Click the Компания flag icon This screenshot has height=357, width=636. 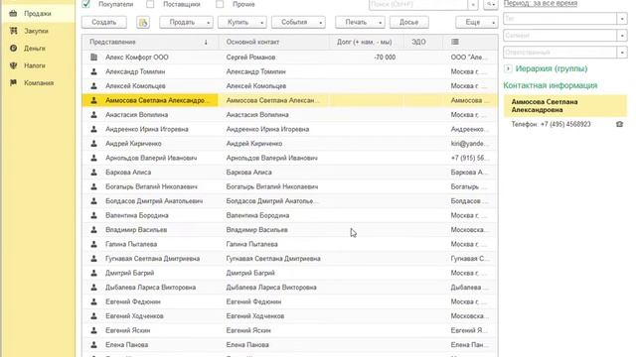coord(13,83)
